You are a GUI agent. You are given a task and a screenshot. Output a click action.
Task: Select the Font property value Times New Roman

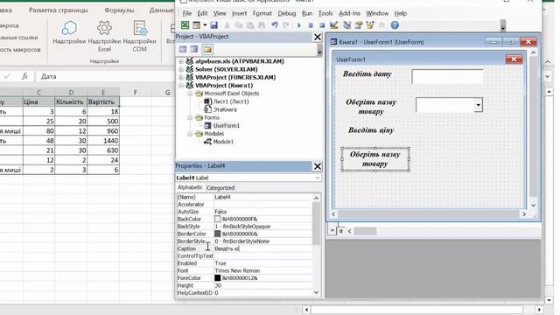click(x=262, y=270)
